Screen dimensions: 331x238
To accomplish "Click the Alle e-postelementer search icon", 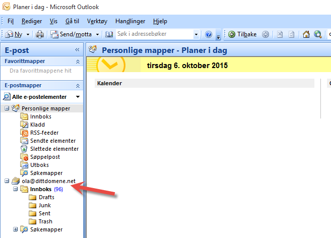I will coord(7,97).
